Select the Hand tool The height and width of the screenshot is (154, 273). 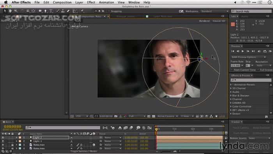pyautogui.click(x=10, y=11)
